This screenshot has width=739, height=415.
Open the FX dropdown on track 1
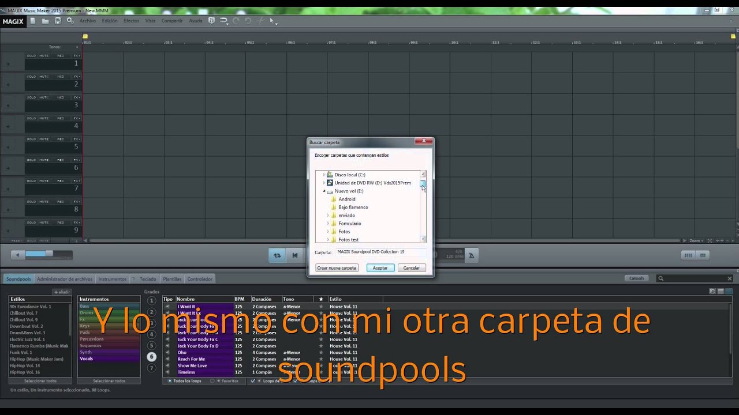click(x=76, y=56)
